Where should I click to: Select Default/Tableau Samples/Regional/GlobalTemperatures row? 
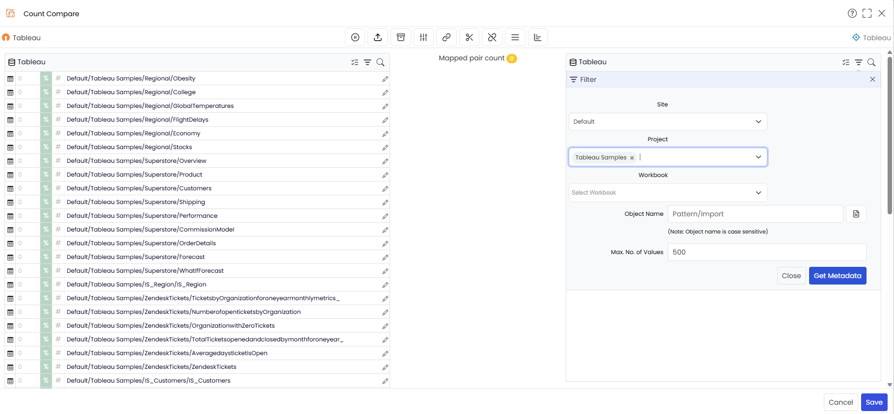[197, 106]
